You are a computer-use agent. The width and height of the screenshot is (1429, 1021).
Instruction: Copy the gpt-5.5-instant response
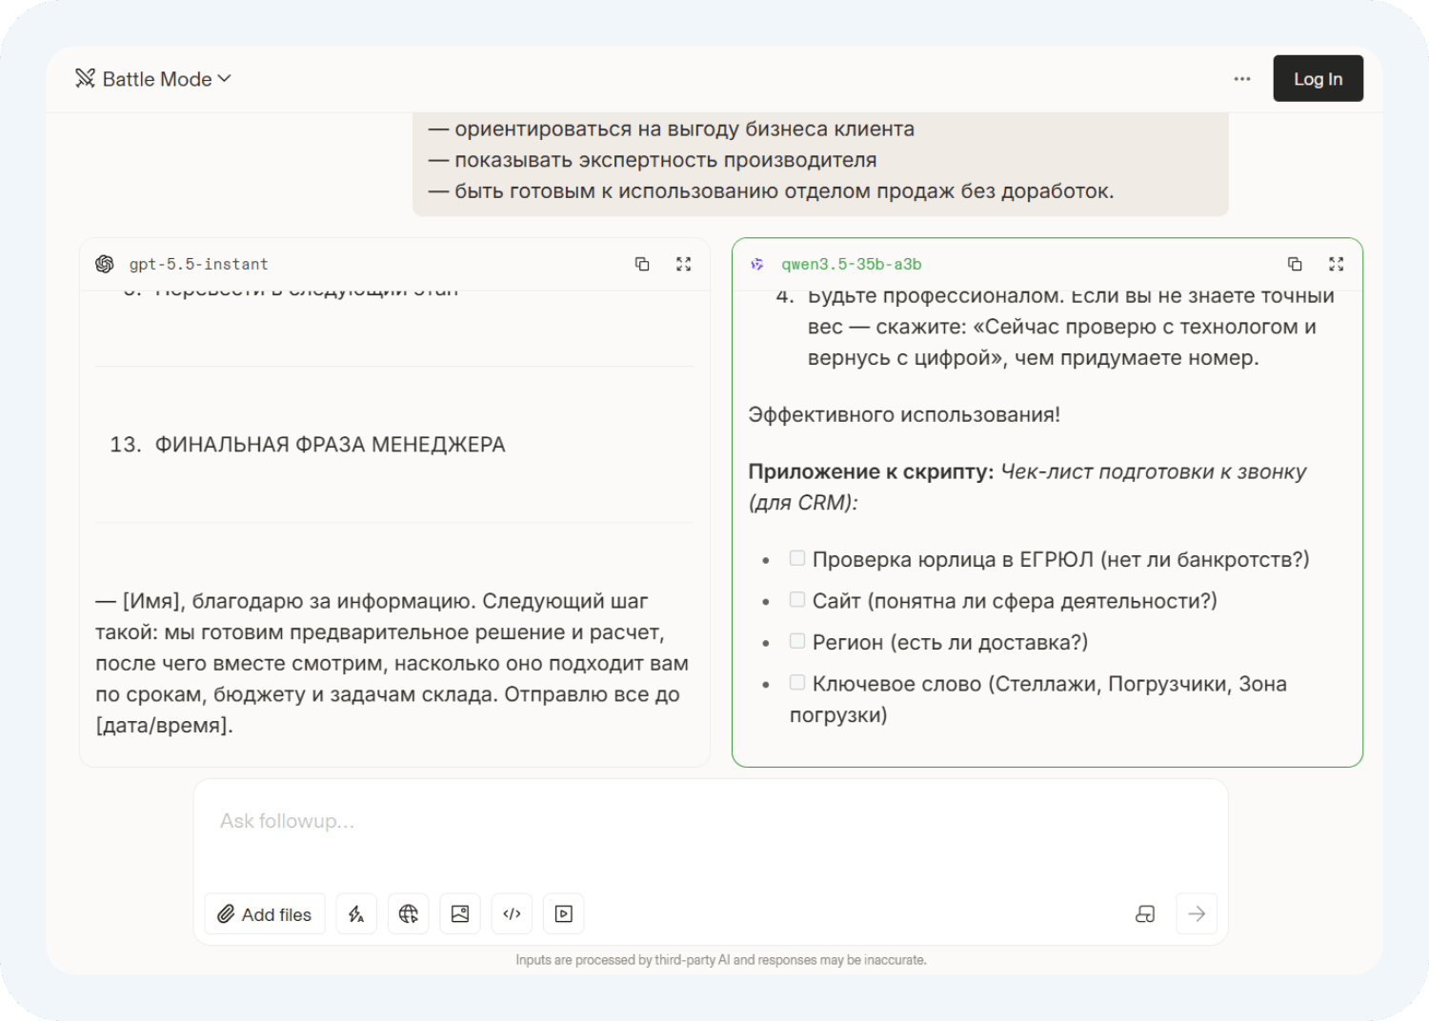642,264
